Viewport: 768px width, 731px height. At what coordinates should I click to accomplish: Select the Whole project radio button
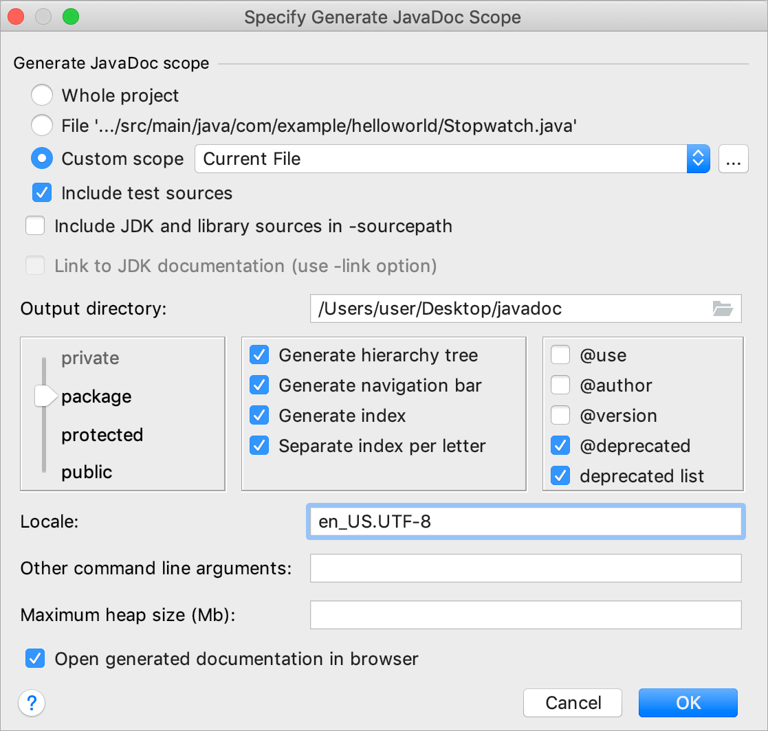point(42,95)
